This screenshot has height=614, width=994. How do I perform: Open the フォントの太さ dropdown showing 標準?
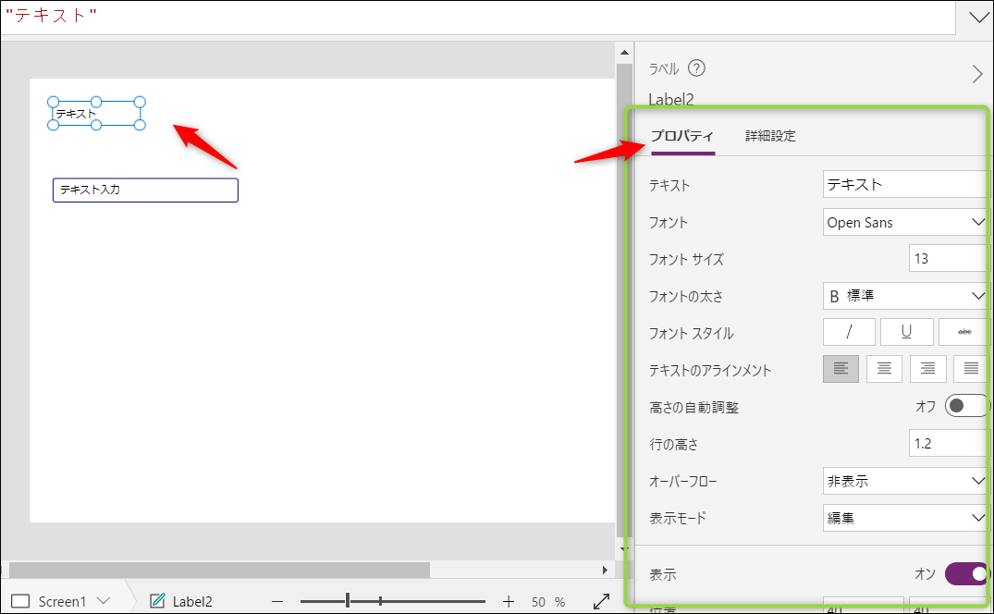click(x=905, y=296)
